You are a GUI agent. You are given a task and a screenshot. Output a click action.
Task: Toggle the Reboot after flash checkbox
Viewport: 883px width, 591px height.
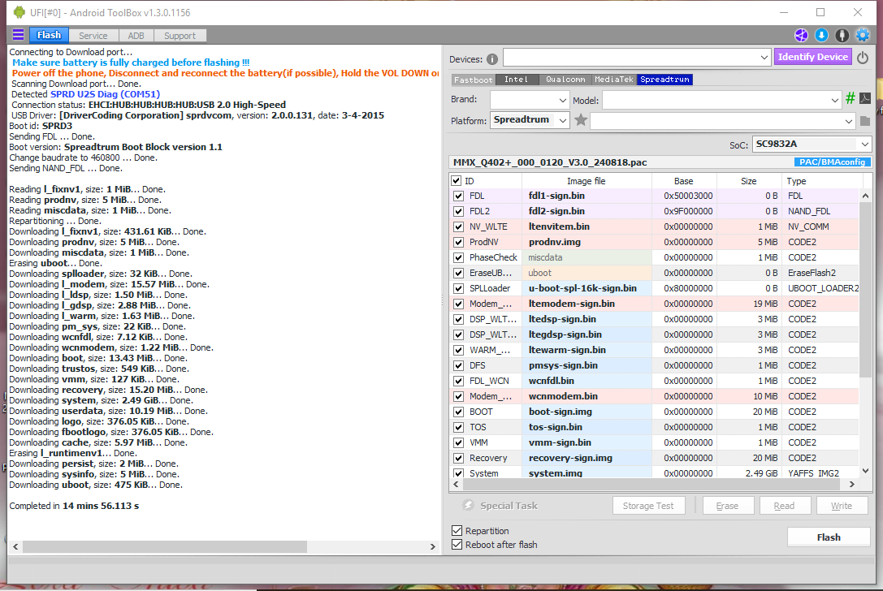457,544
